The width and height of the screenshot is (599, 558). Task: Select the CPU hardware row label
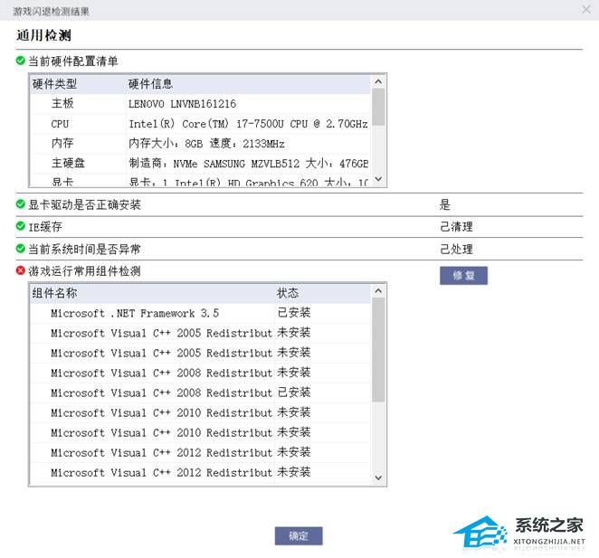click(60, 124)
